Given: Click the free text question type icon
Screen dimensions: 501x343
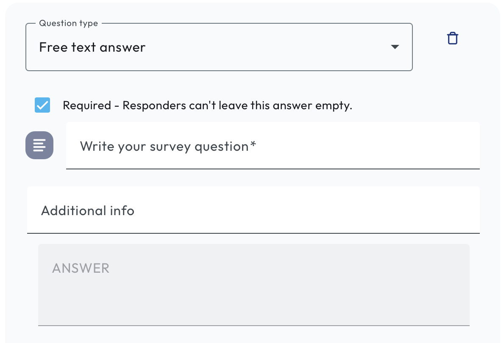Looking at the screenshot, I should (39, 145).
